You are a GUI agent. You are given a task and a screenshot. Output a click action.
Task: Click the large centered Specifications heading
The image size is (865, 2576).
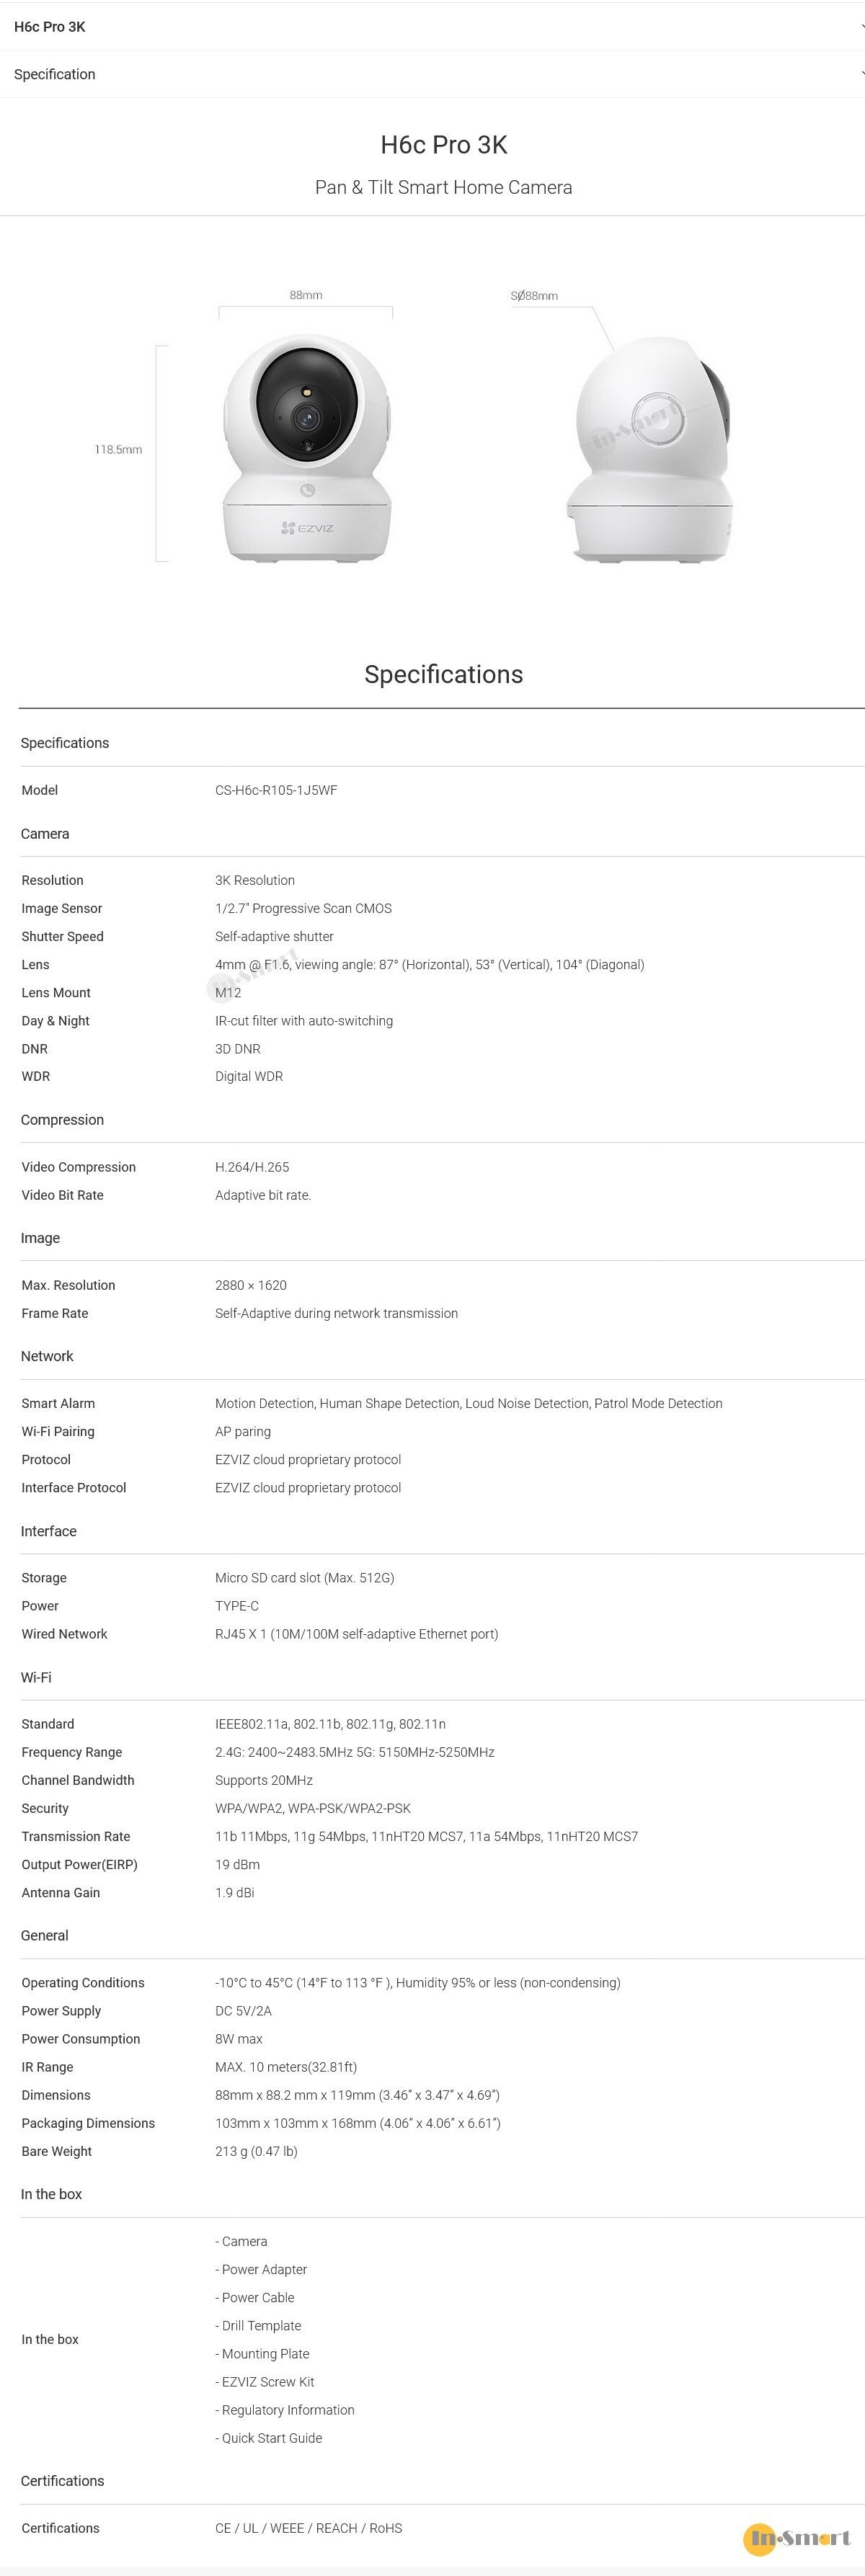coord(443,675)
